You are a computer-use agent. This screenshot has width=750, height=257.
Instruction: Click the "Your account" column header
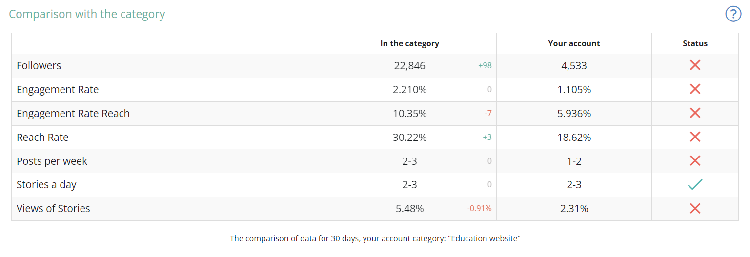click(x=574, y=43)
